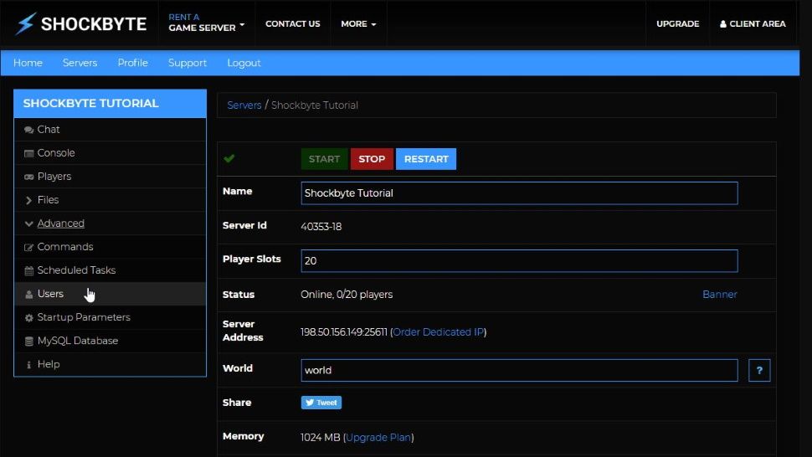Follow the Order Dedicated IP link
Screen dimensions: 812x457
[438, 332]
